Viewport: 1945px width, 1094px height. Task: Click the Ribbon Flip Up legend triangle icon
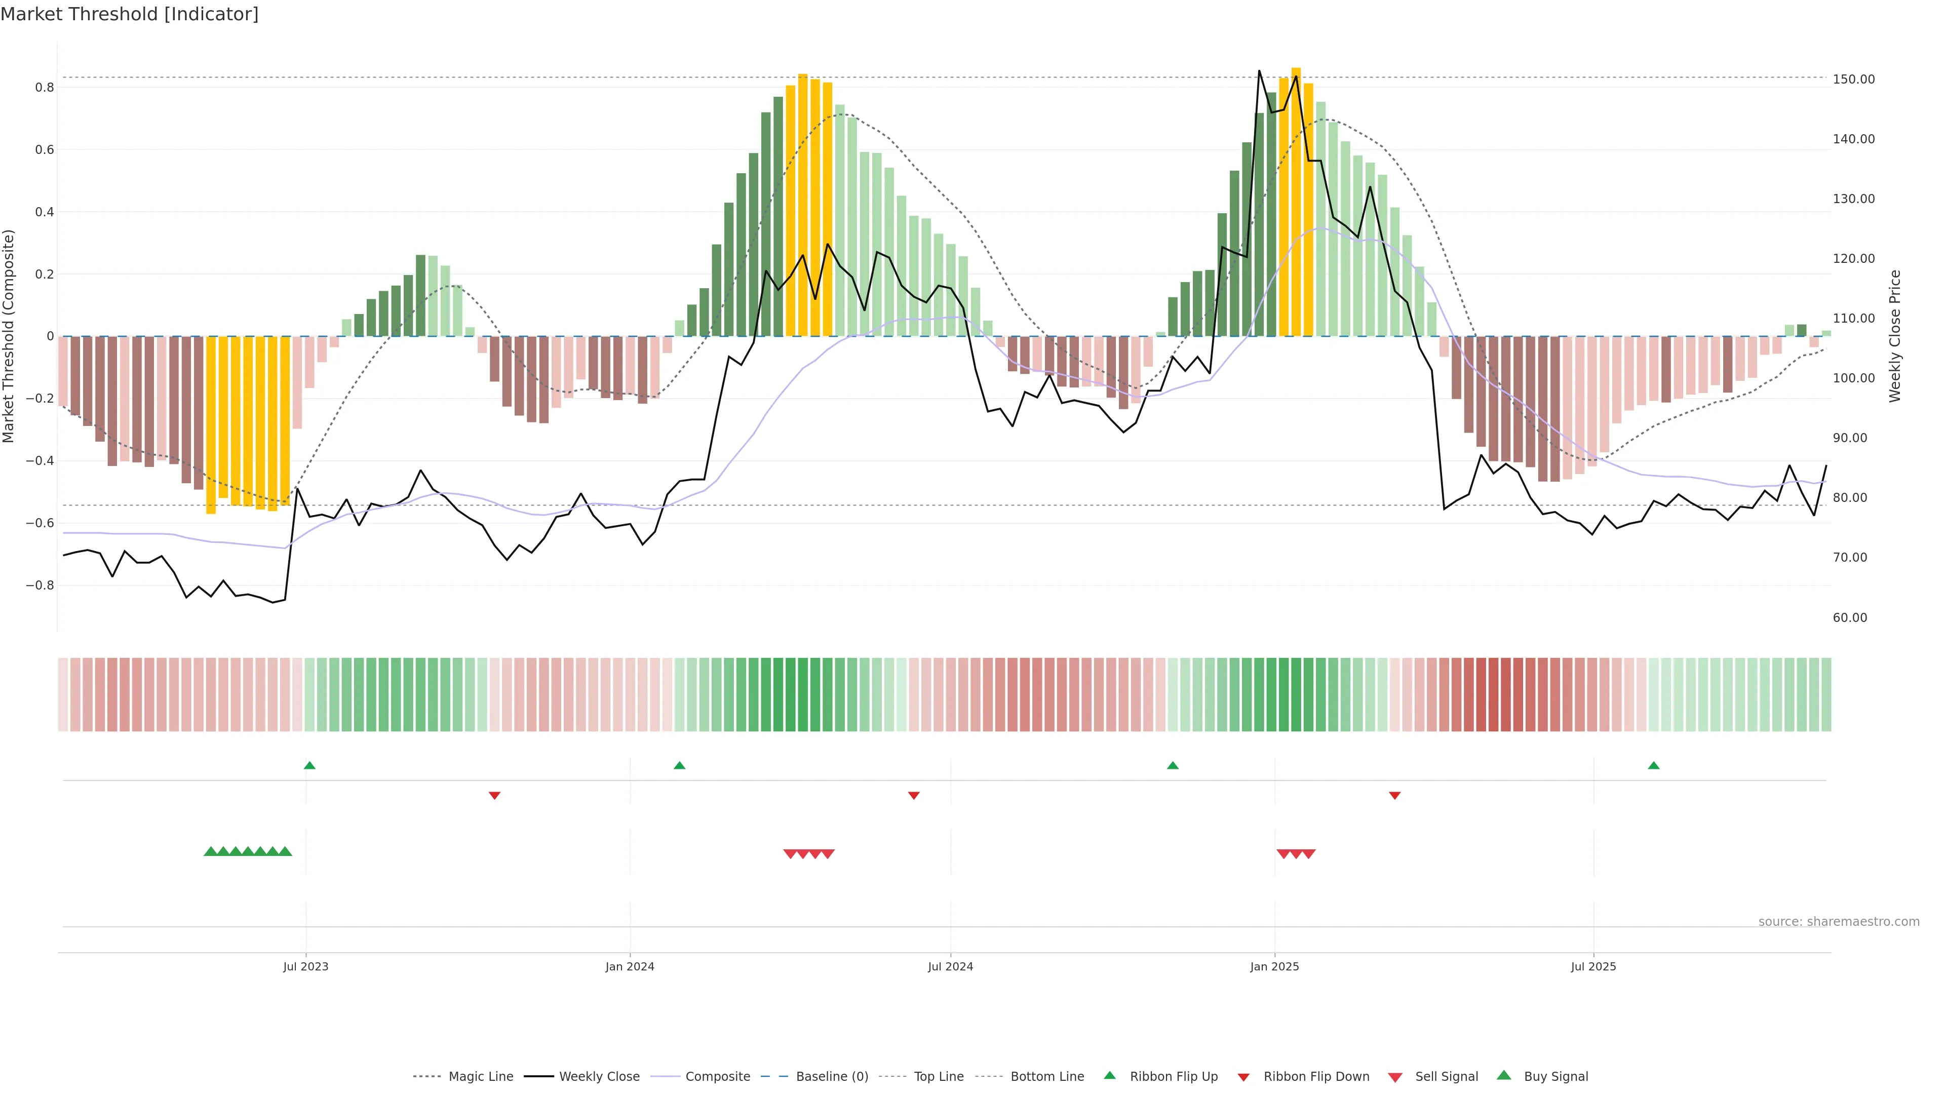pyautogui.click(x=1109, y=1075)
